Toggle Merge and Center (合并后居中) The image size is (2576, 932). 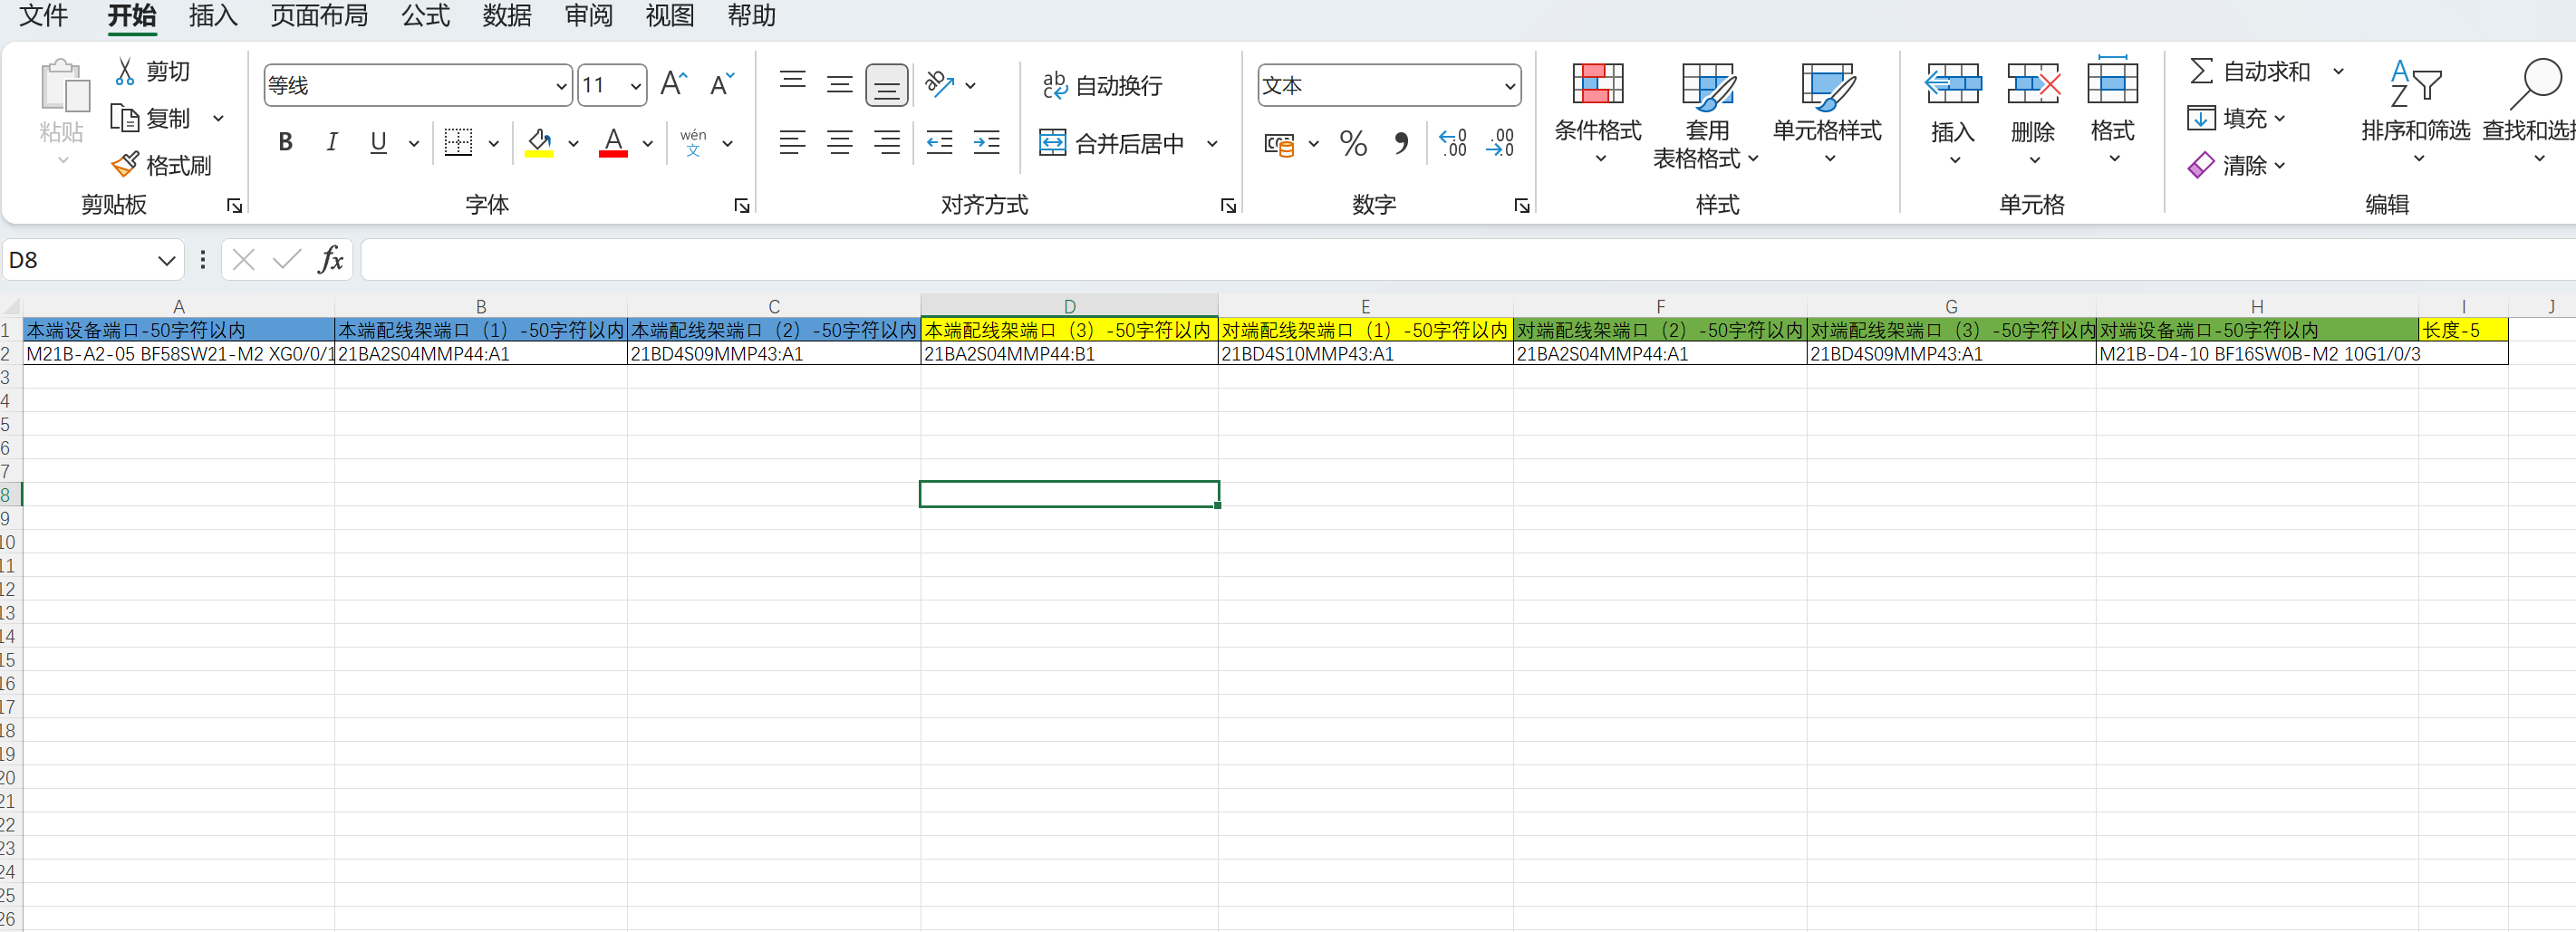tap(1112, 143)
